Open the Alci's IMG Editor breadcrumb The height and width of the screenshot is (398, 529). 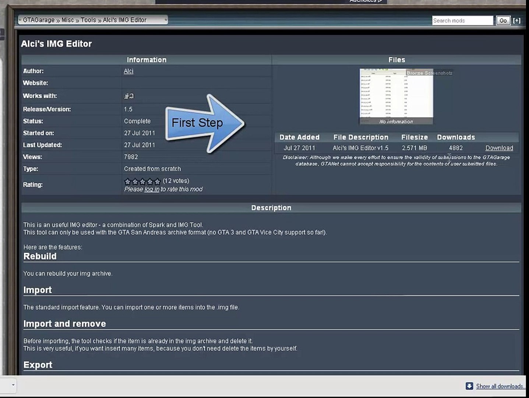coord(124,20)
